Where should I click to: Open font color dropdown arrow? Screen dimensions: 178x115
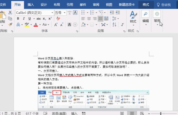click(40, 25)
